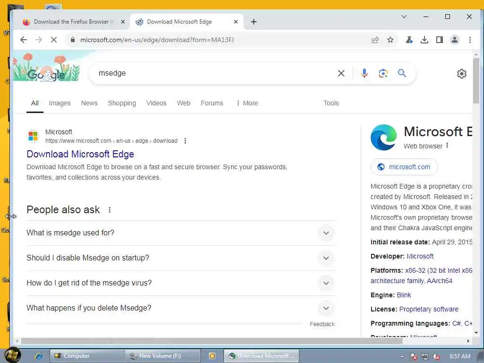The image size is (484, 363).
Task: Show hidden tray icons arrow
Action: coord(402,356)
